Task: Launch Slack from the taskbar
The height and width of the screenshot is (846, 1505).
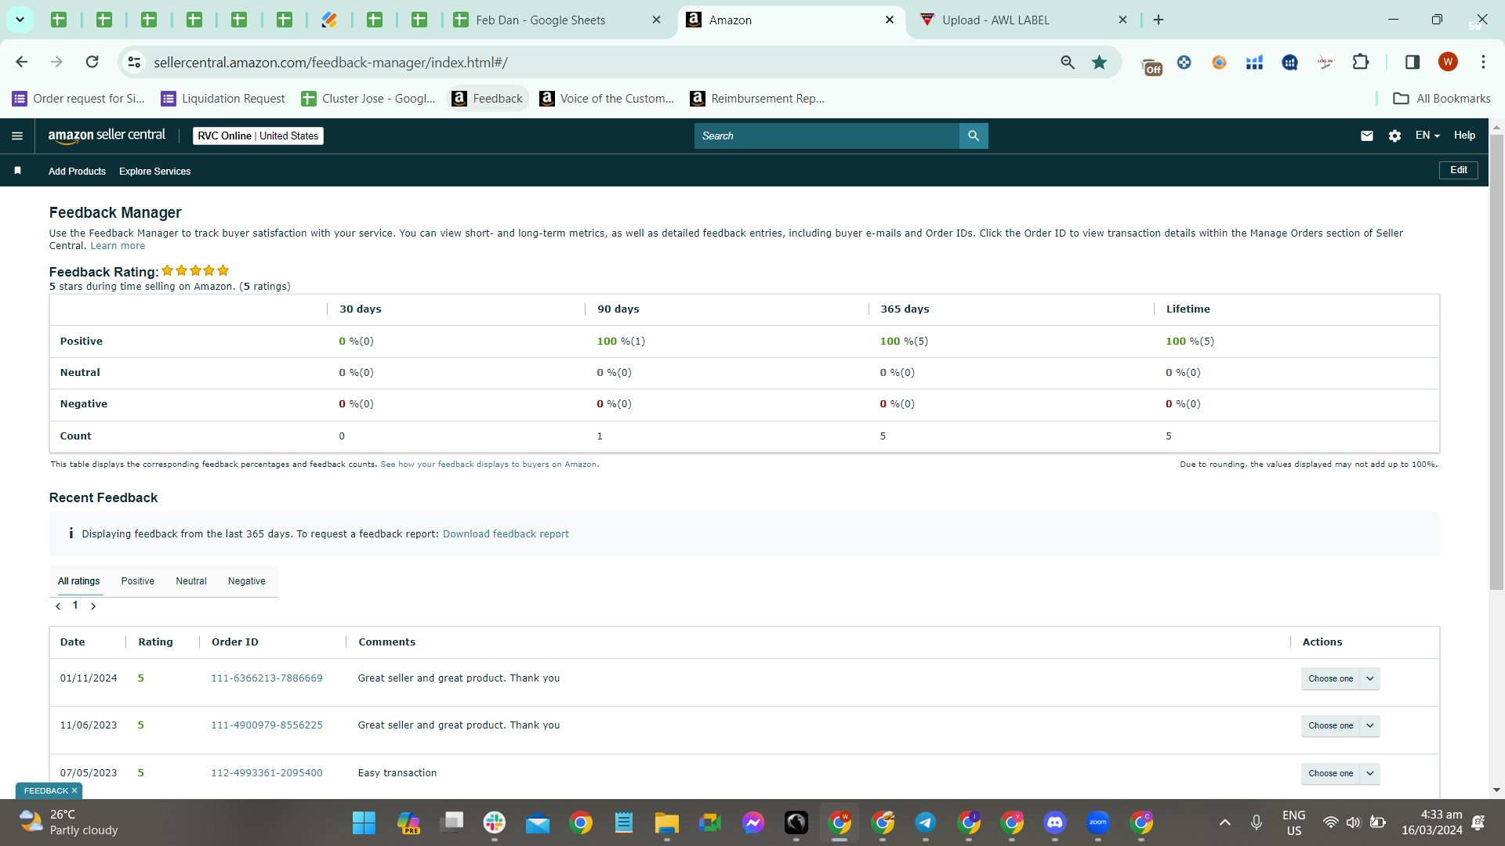Action: coord(495,822)
